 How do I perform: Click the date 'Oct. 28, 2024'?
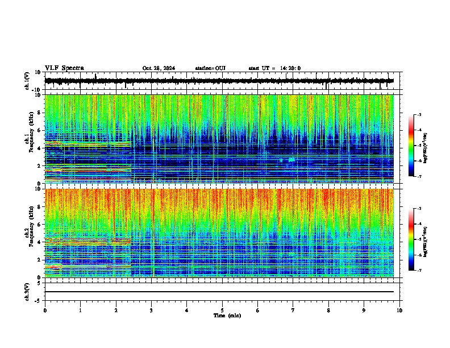(x=159, y=68)
